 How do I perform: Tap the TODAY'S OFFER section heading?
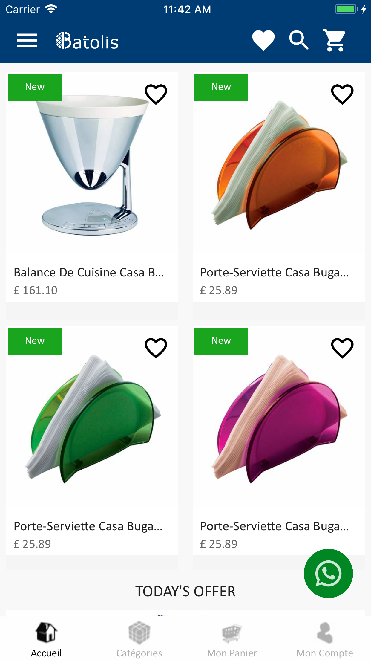coord(185,591)
